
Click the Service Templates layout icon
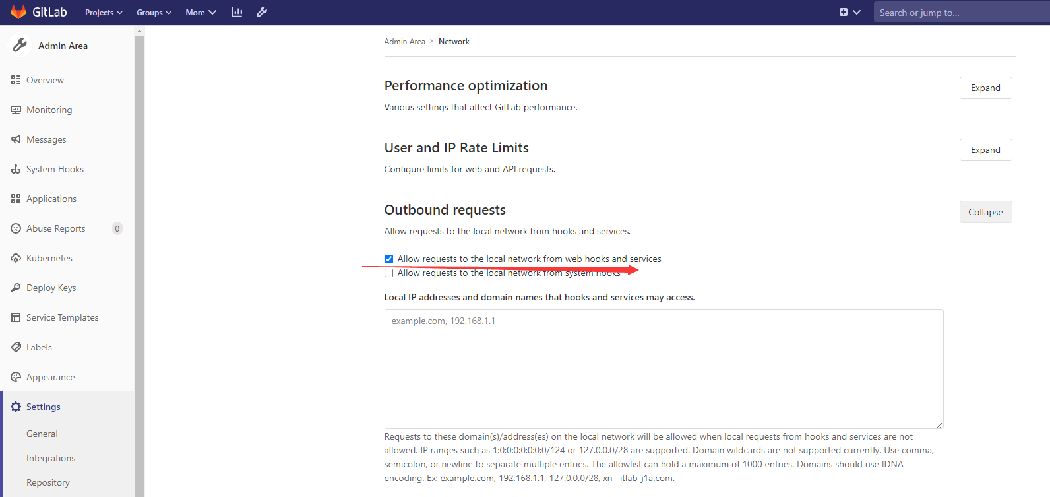point(16,317)
